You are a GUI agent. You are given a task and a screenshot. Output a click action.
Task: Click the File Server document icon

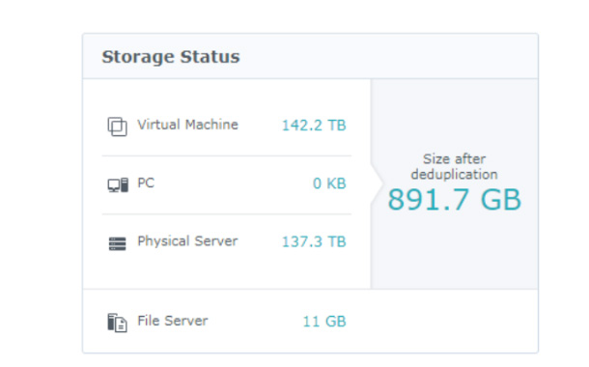[117, 323]
